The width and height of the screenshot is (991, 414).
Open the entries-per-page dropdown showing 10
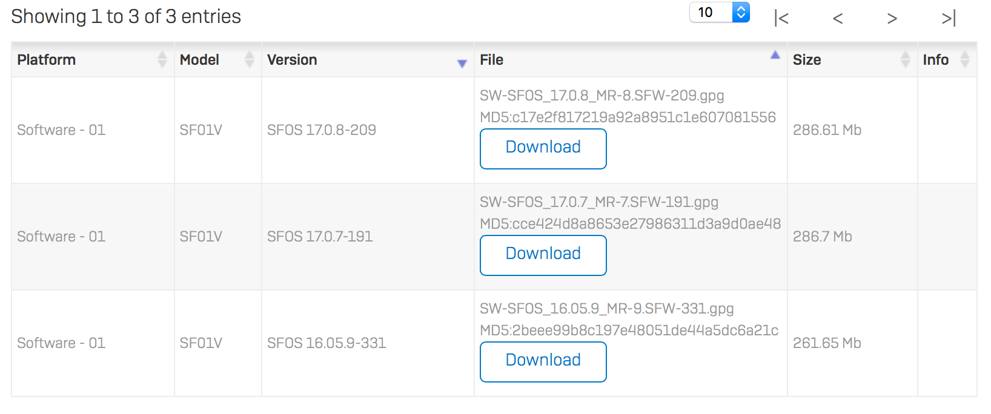pos(720,12)
